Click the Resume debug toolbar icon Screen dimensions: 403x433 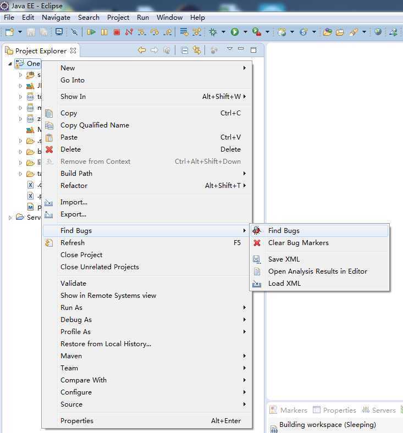coord(91,32)
